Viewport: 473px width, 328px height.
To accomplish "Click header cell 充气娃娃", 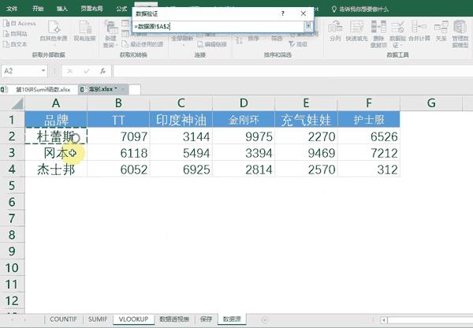I will [x=306, y=120].
